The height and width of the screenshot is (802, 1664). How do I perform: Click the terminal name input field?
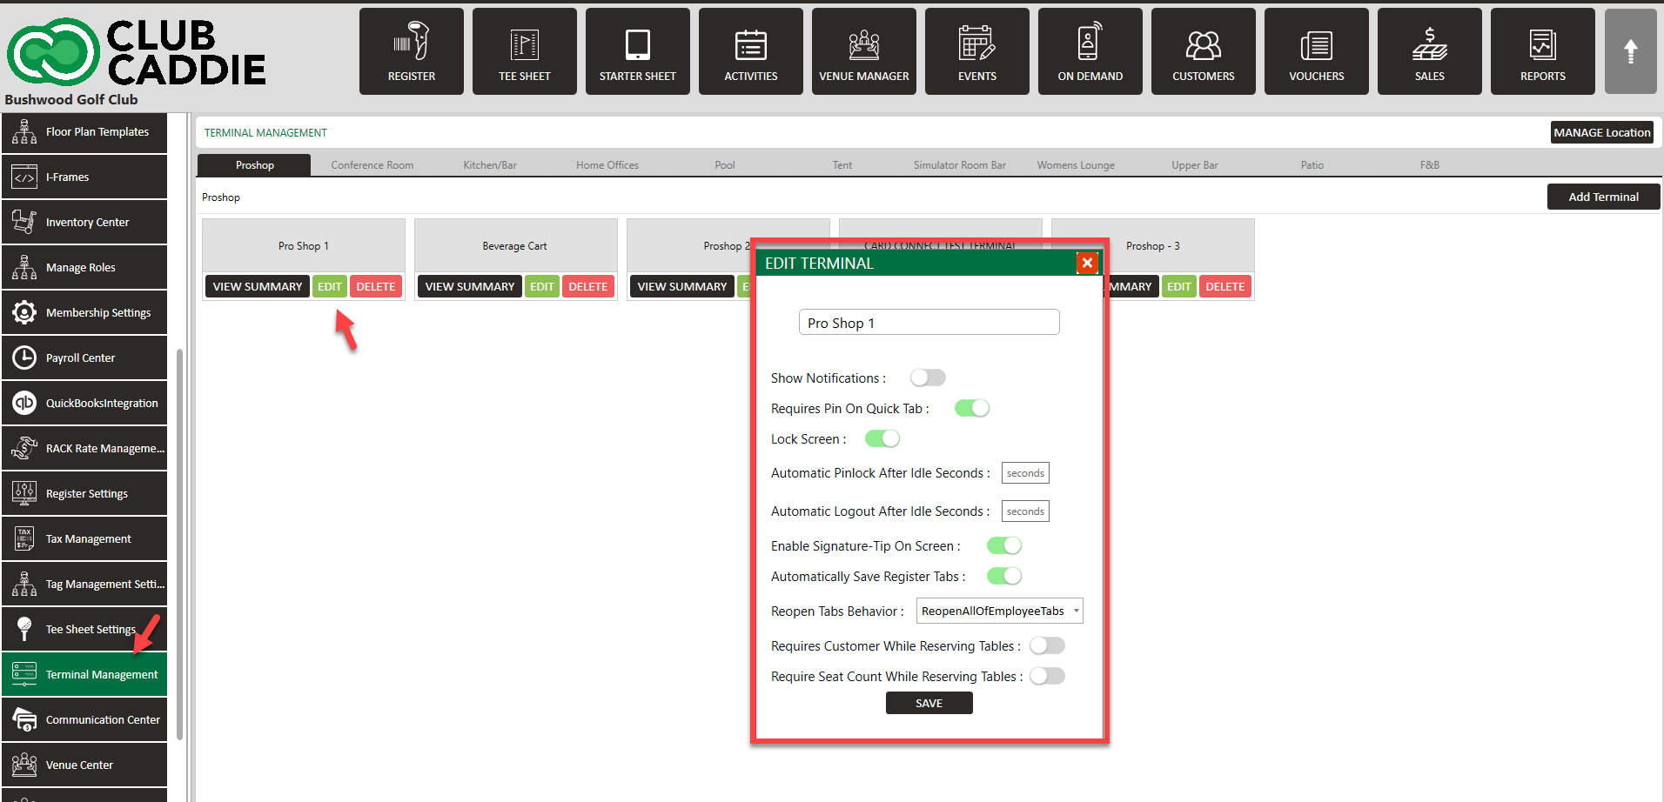(x=929, y=323)
